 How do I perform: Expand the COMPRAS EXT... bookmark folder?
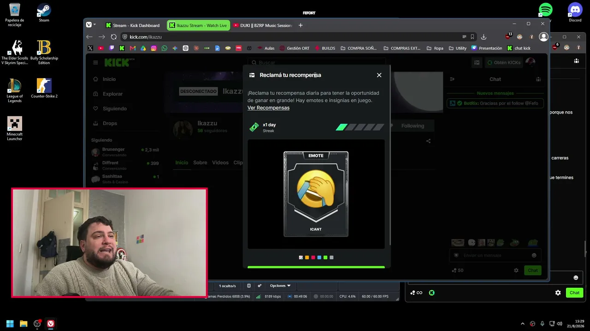click(x=401, y=48)
